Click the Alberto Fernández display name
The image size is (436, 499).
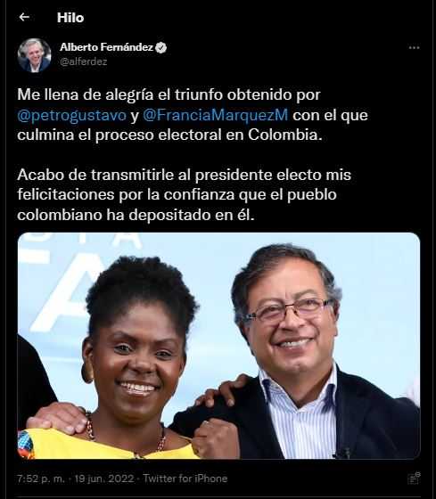[x=107, y=47]
